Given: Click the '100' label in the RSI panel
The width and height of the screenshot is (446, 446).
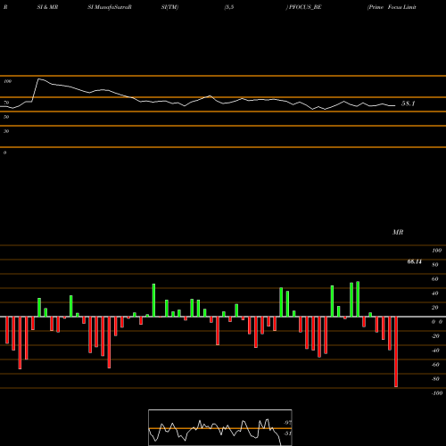Looking at the screenshot, I should tap(7, 81).
